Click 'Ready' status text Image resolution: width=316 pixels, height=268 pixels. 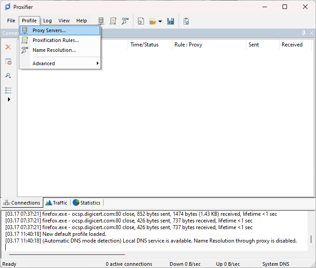pyautogui.click(x=9, y=264)
